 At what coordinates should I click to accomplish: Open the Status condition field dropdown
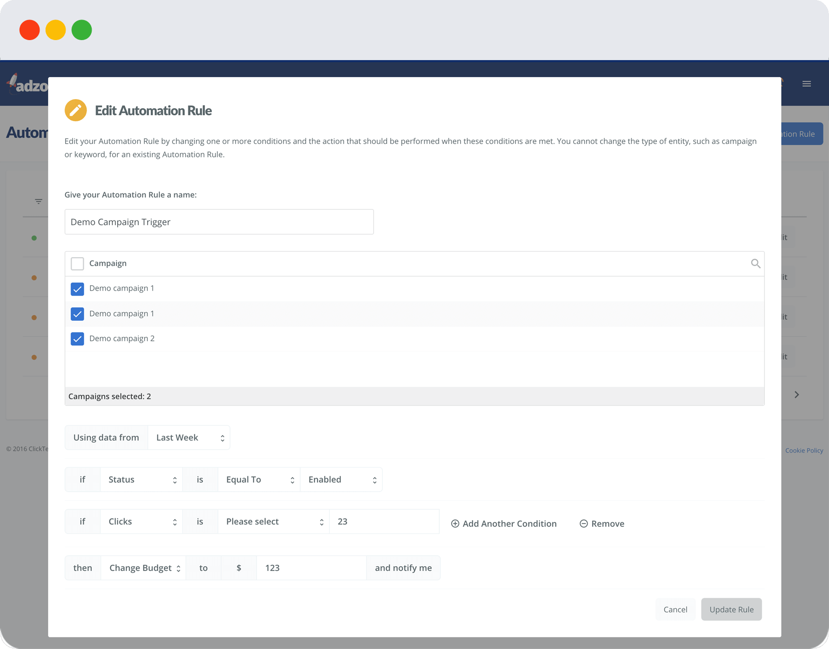(142, 480)
